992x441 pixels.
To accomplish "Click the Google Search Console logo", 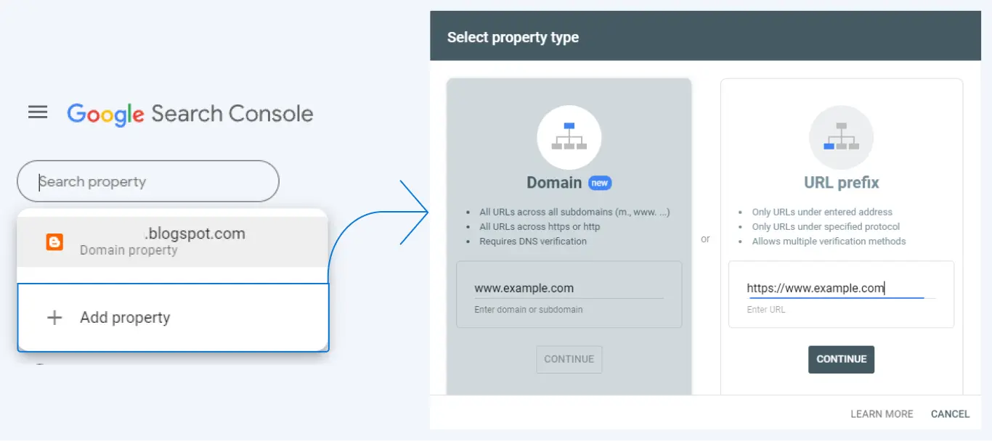I will [190, 114].
